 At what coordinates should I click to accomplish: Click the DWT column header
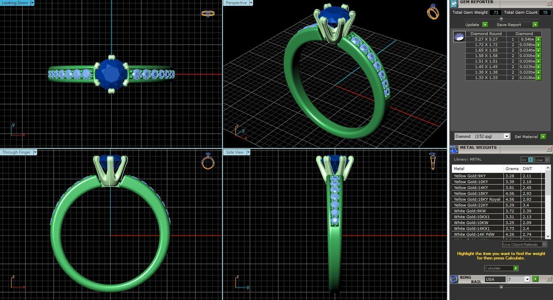(531, 169)
